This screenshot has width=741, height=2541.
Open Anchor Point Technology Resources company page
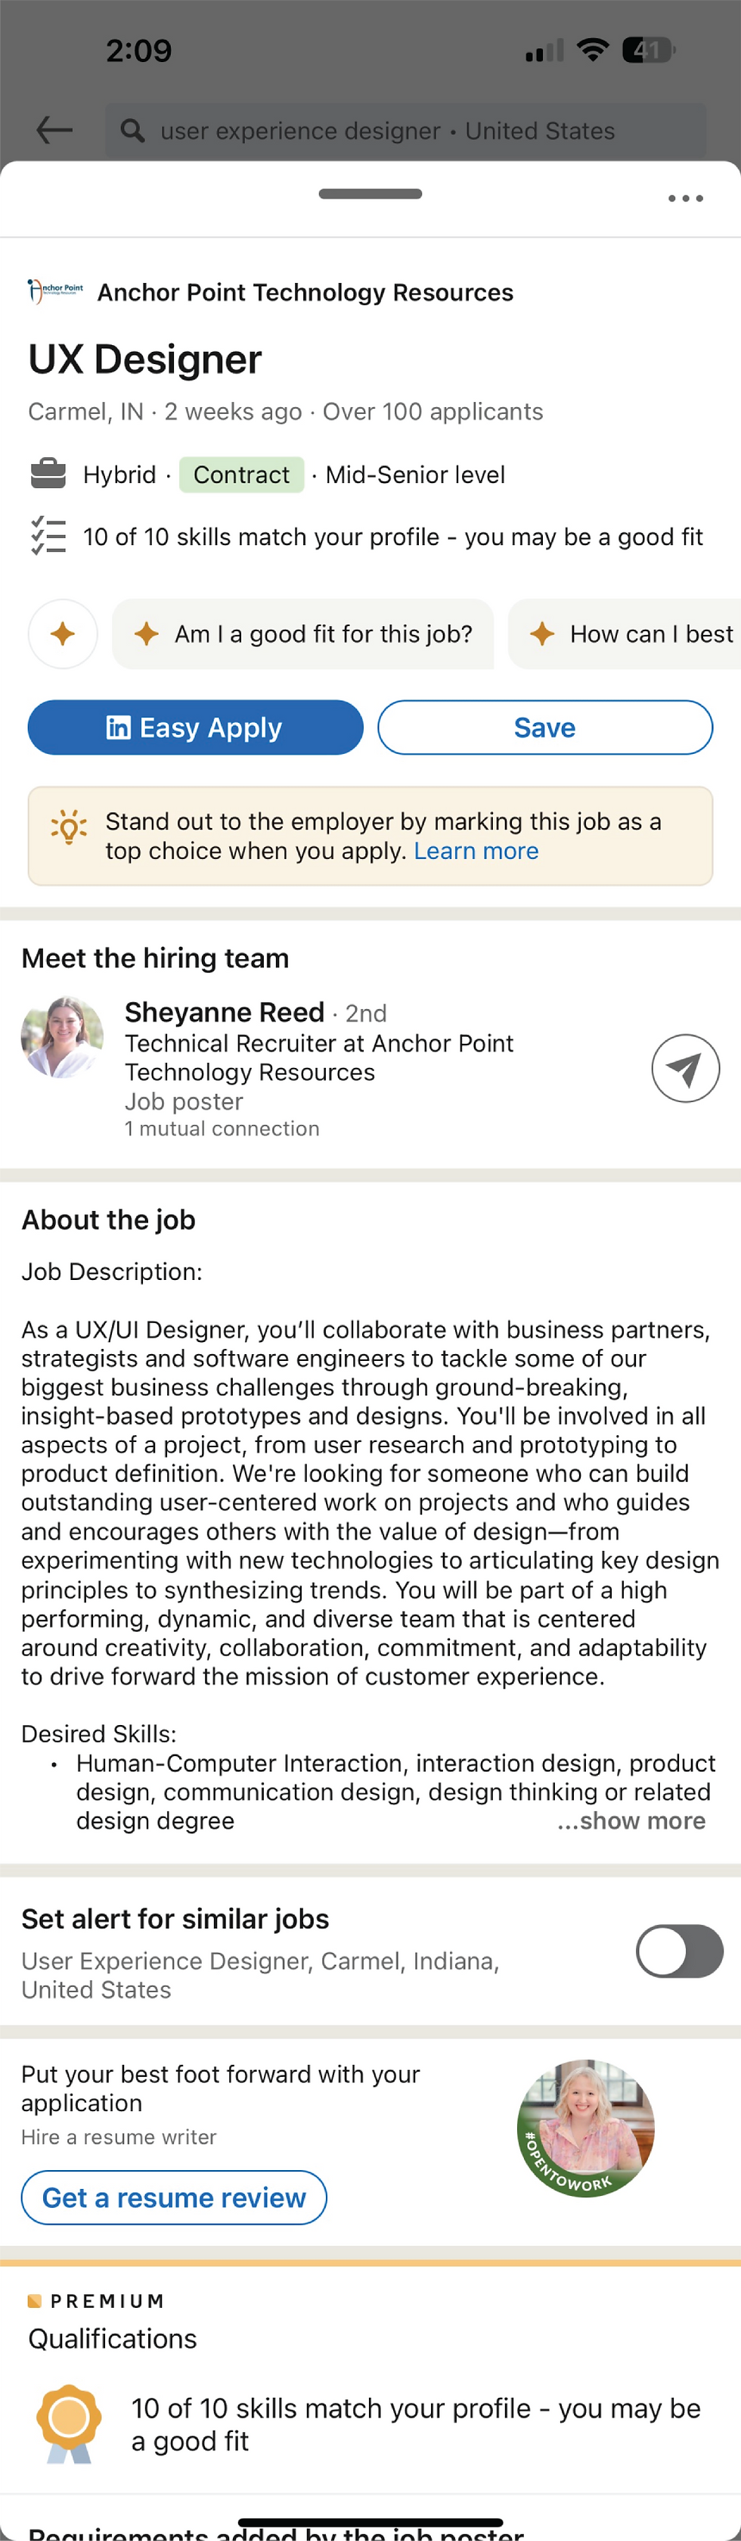[305, 292]
